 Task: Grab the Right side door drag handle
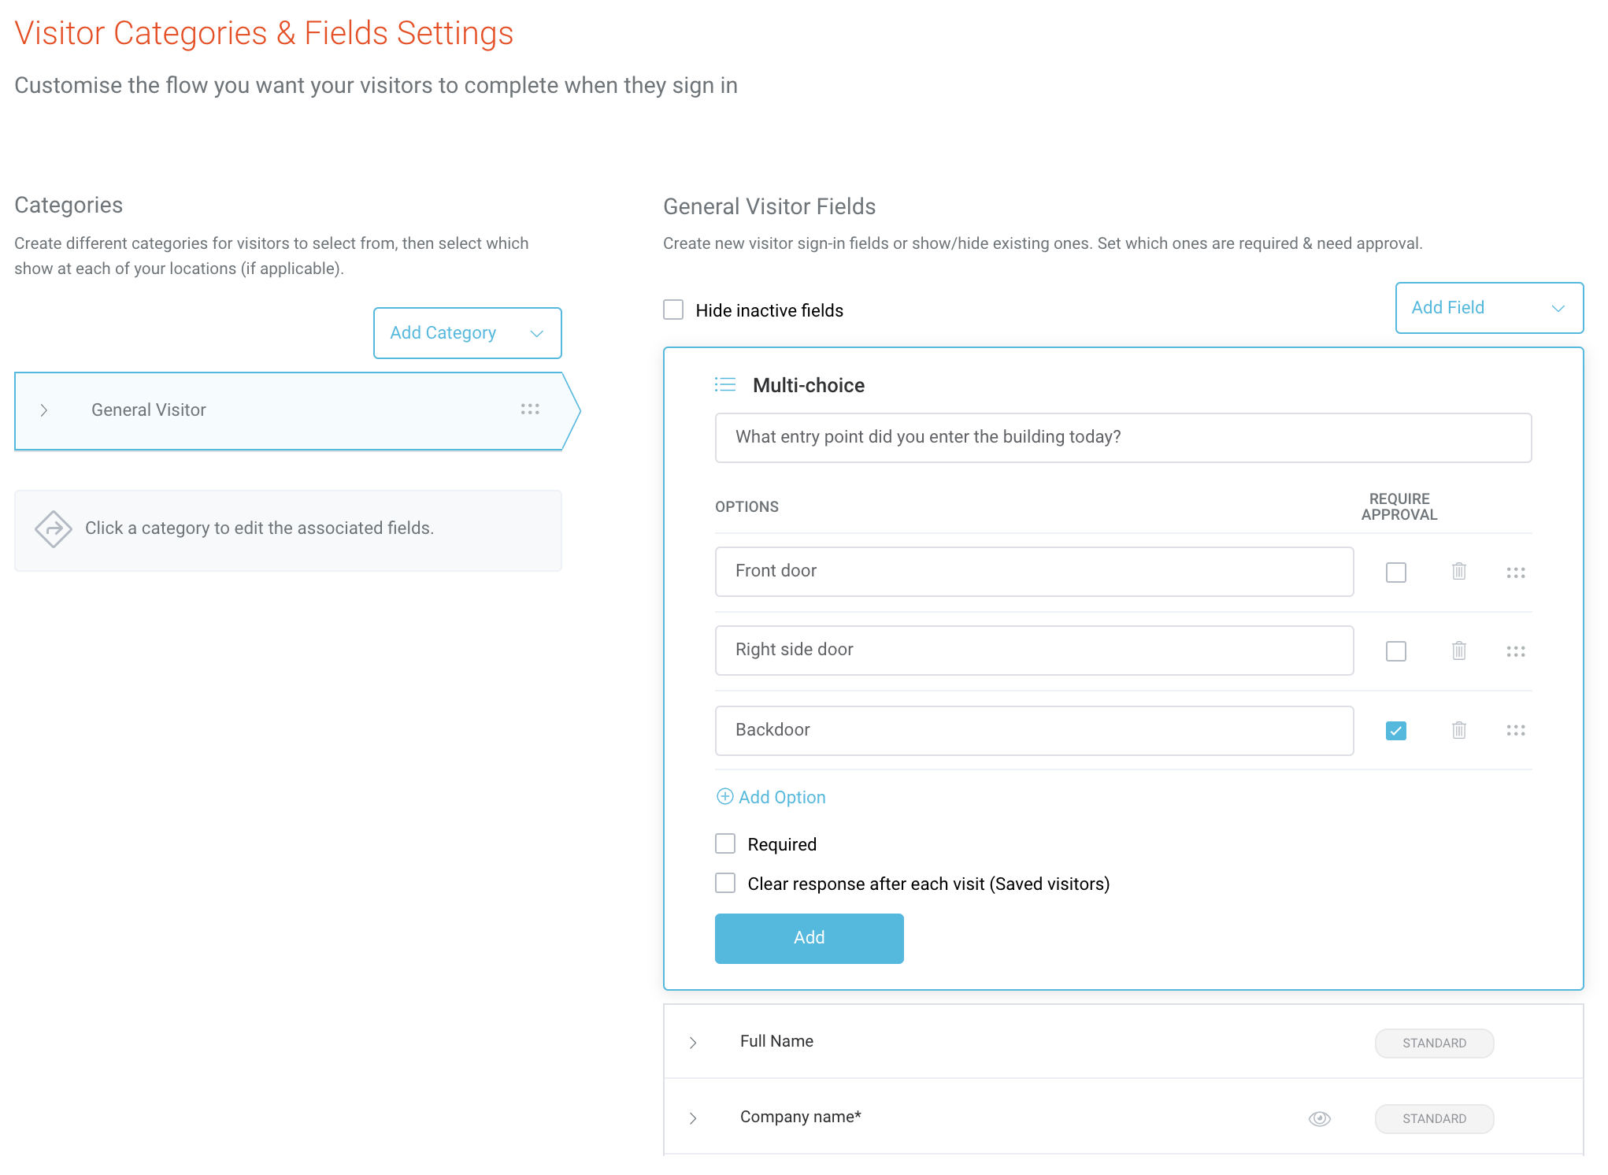[1516, 651]
